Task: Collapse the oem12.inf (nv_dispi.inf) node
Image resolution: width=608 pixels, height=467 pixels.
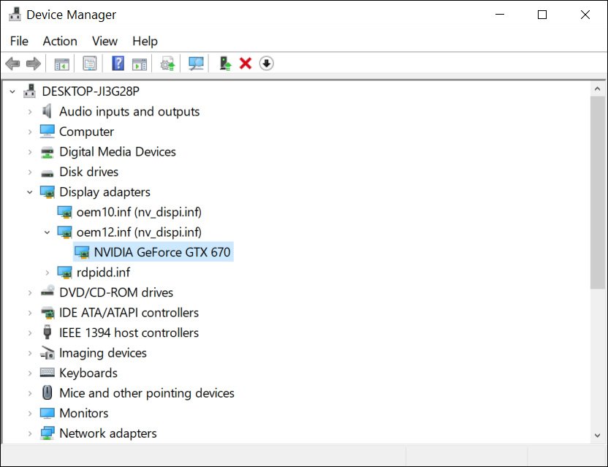Action: pyautogui.click(x=47, y=232)
